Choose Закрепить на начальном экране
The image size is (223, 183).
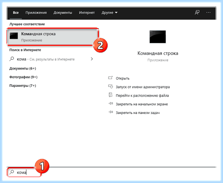click(142, 104)
